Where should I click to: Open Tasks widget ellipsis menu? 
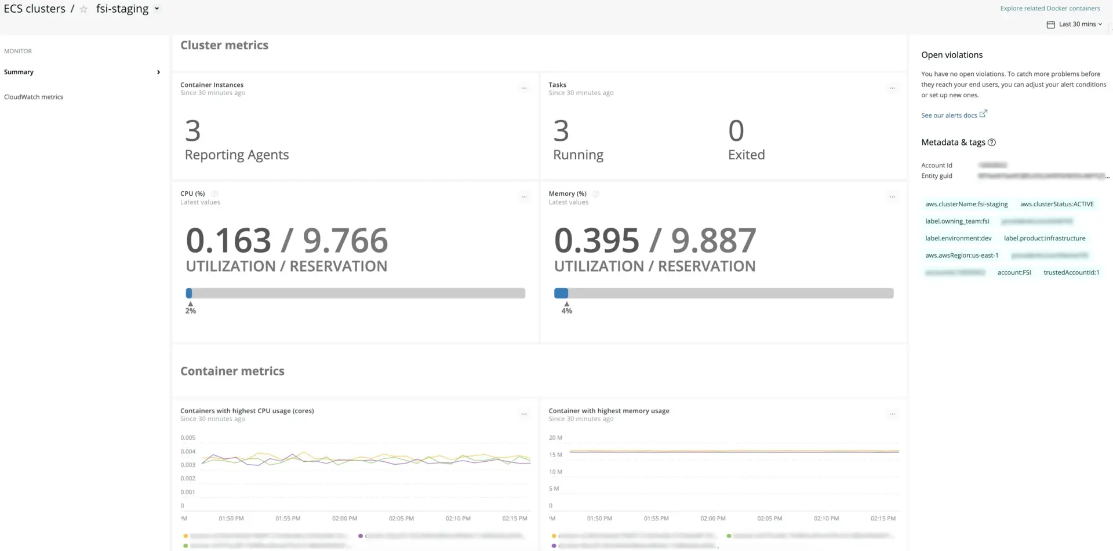[x=892, y=89]
